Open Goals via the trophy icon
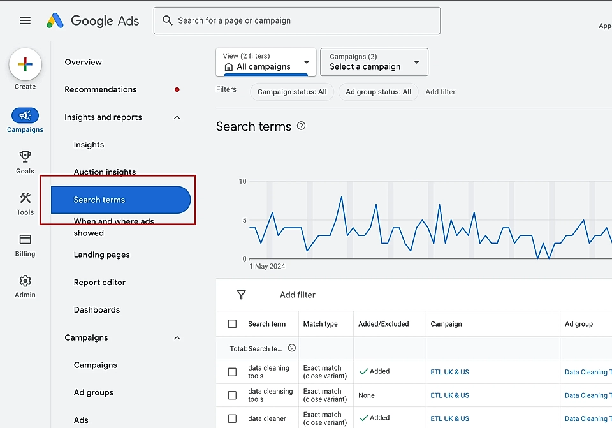The width and height of the screenshot is (612, 428). point(25,157)
